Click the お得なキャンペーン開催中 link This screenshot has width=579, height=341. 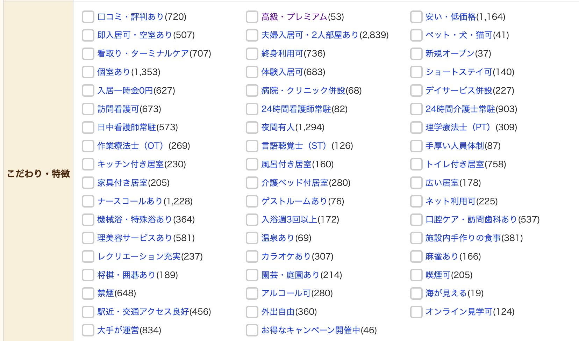(x=310, y=331)
